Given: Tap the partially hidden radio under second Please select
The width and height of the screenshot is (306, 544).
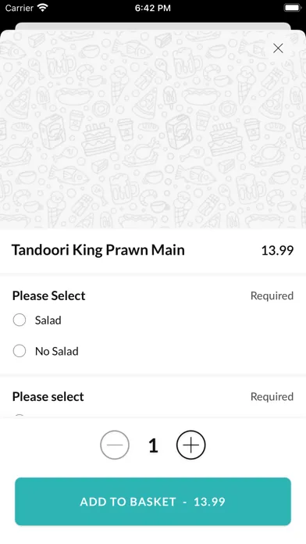Looking at the screenshot, I should (x=20, y=416).
